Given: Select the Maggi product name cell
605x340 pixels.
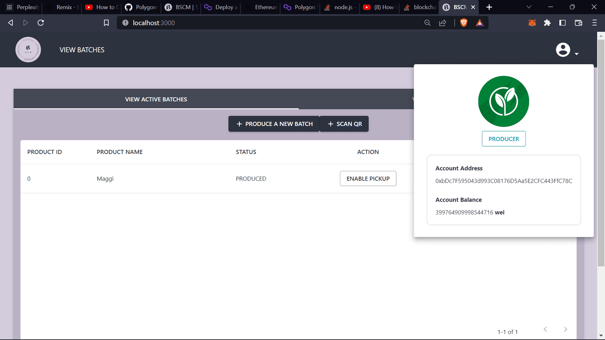Looking at the screenshot, I should [x=105, y=178].
